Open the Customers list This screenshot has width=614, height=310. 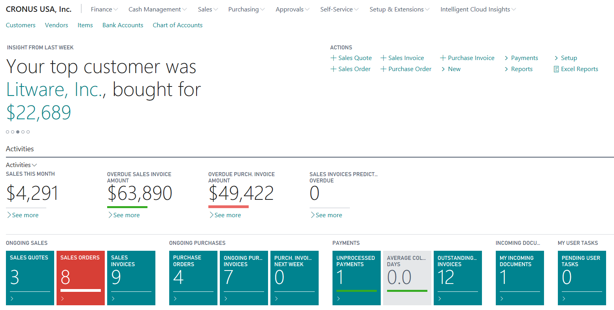point(21,25)
